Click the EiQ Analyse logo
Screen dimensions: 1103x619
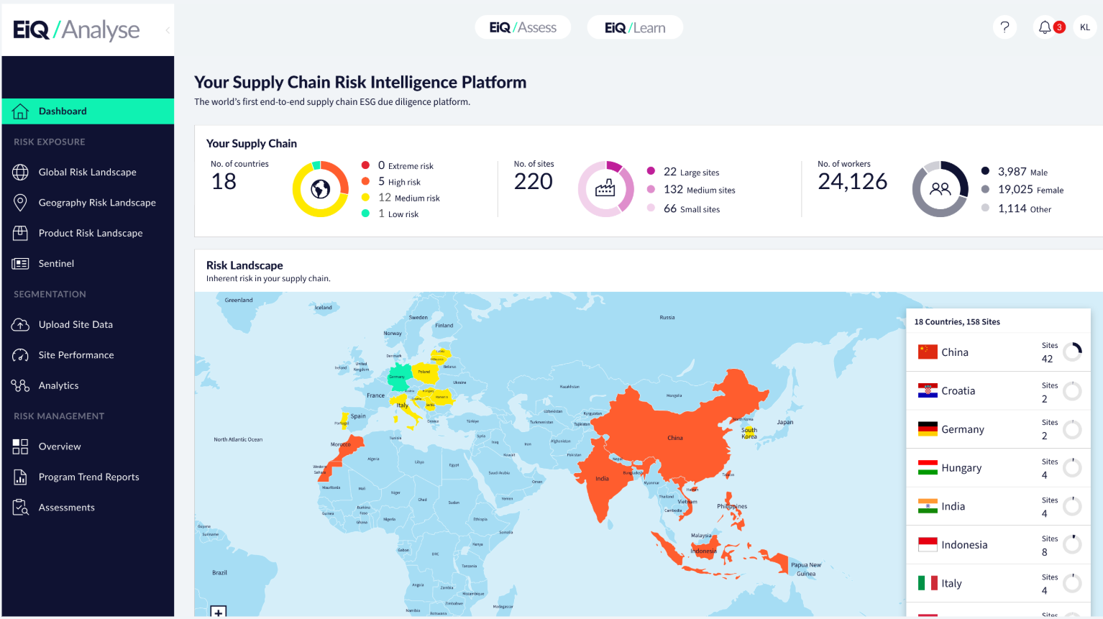tap(76, 29)
